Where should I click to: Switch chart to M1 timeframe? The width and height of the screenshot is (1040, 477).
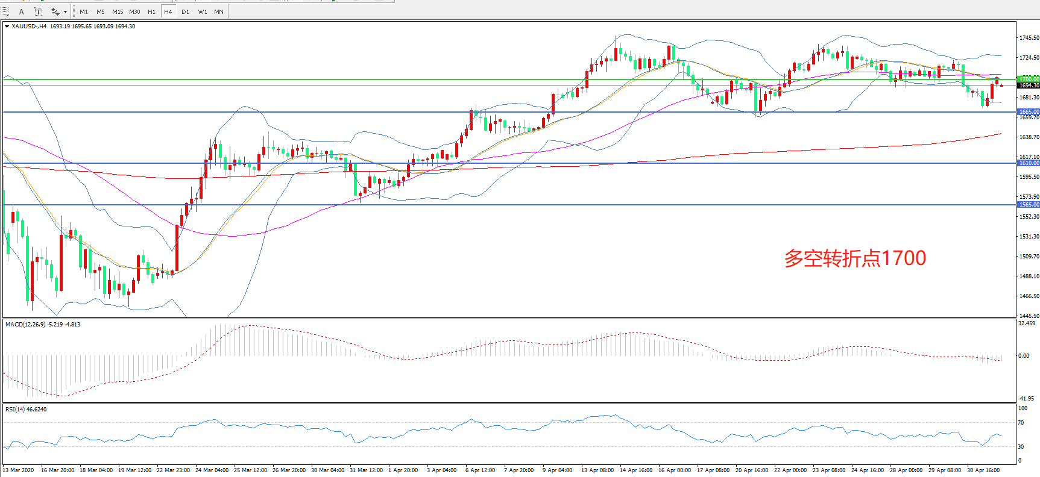tap(84, 11)
